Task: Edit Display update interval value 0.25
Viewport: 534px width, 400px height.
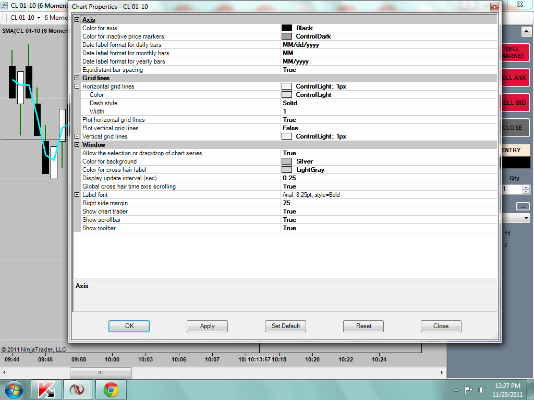Action: click(x=389, y=178)
